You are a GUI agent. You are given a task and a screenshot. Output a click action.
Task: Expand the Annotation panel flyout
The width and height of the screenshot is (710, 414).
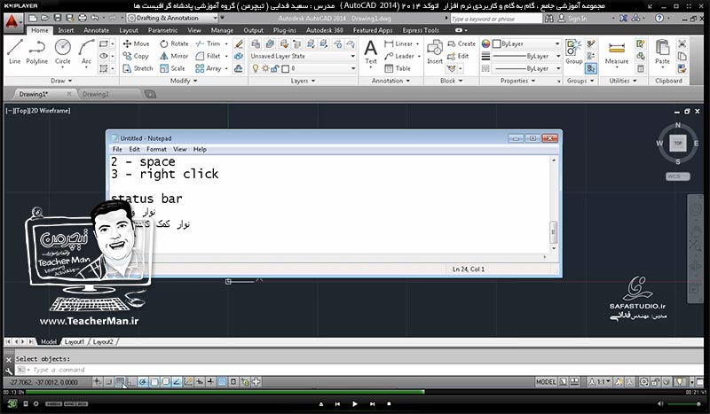click(390, 81)
